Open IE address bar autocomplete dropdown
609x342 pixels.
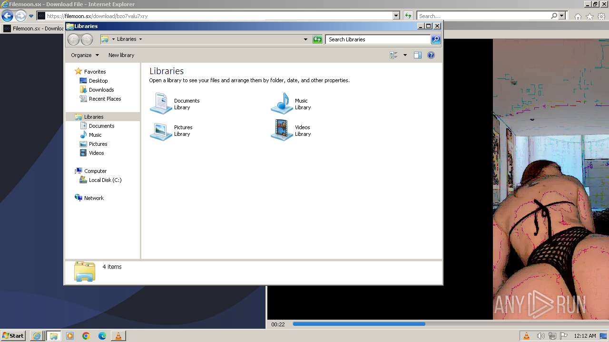click(396, 16)
